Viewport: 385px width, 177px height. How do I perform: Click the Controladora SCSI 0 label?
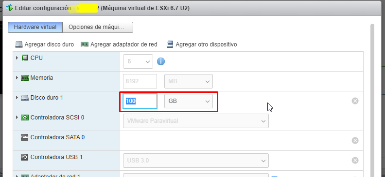57,118
